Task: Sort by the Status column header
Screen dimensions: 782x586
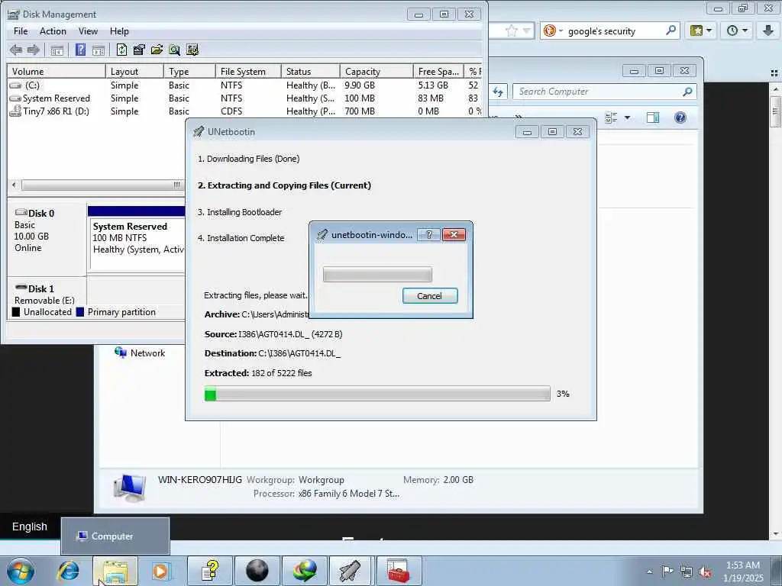Action: [310, 71]
